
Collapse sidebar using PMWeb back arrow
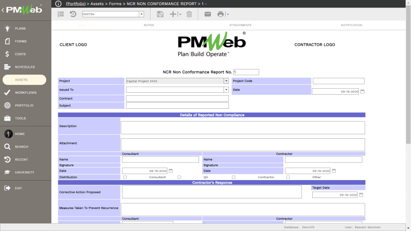(x=3, y=10)
